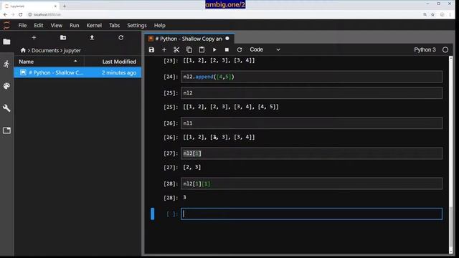
Task: Interrupt the kernel with stop button
Action: pos(227,49)
